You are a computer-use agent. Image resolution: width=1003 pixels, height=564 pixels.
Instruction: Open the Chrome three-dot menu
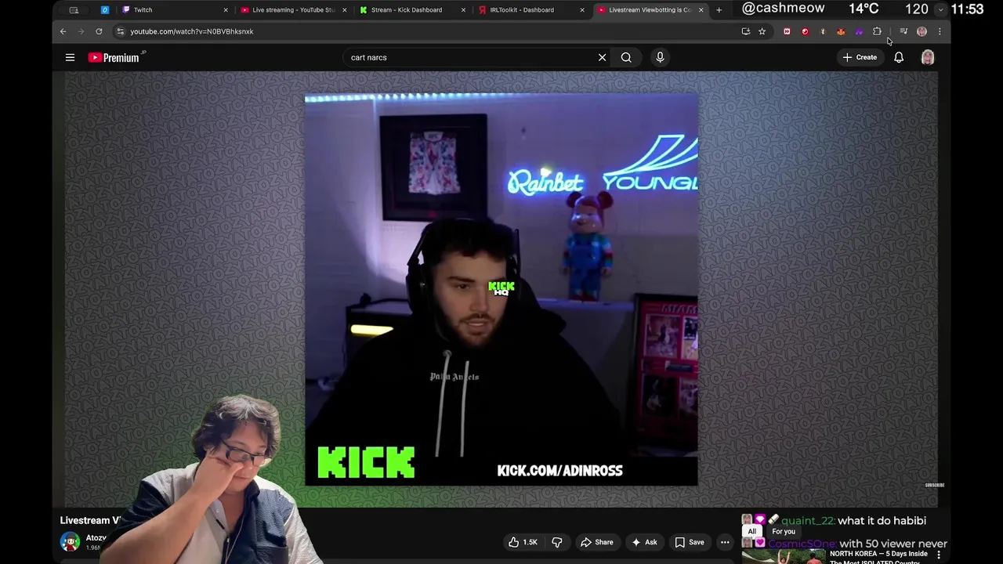(x=940, y=31)
